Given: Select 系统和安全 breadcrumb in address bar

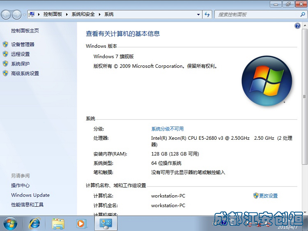Looking at the screenshot, I should 83,14.
